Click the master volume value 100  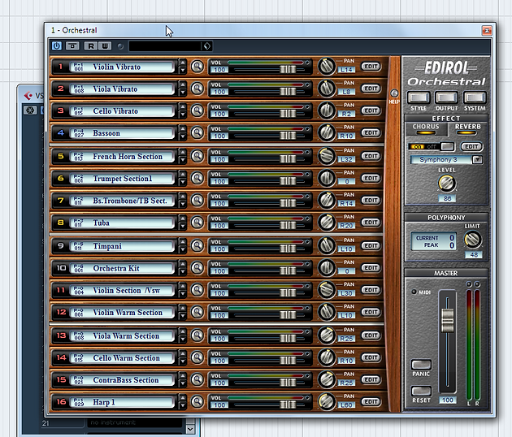tap(447, 400)
